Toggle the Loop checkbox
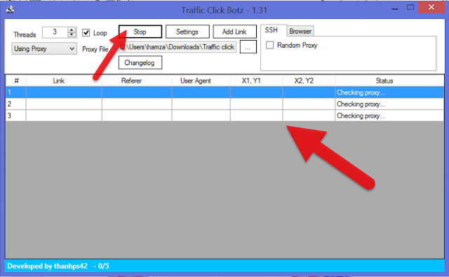This screenshot has height=277, width=449. (x=86, y=33)
